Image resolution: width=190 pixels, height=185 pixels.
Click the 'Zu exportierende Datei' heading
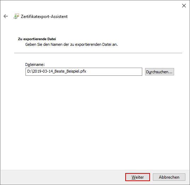(37, 39)
